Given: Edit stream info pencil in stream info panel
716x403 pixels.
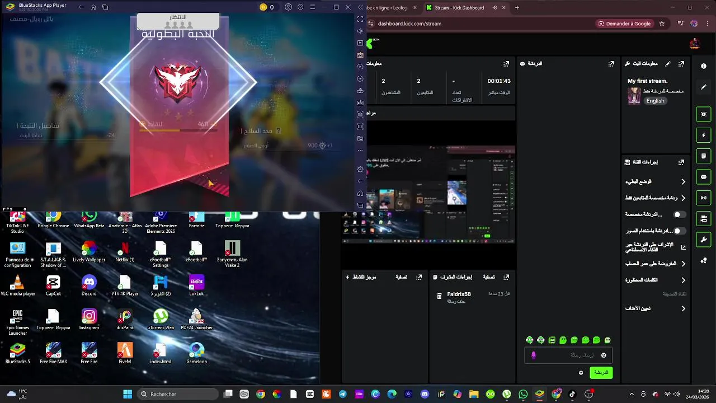Looking at the screenshot, I should (667, 64).
